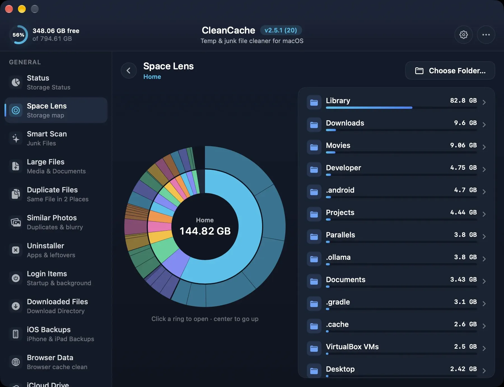Select the .cache folder row

coord(396,326)
